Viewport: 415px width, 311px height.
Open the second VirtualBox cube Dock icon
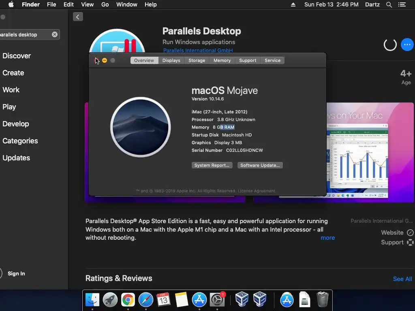260,299
